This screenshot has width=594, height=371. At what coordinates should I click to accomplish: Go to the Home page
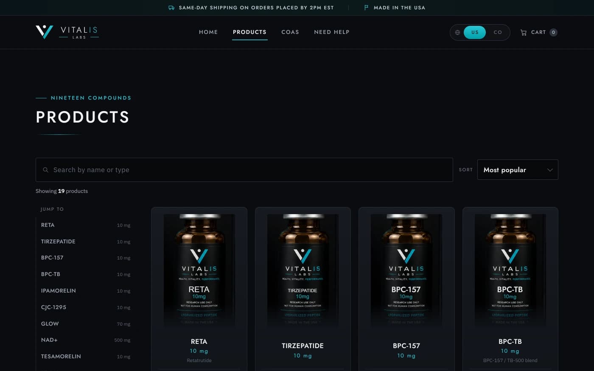(x=208, y=32)
